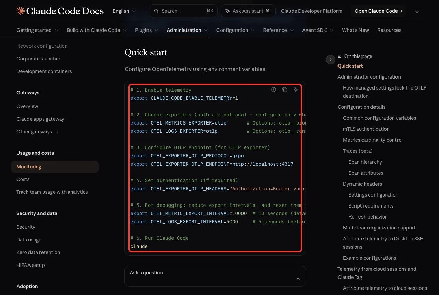
Task: Jump to Span hierarchy section
Action: coord(365,162)
